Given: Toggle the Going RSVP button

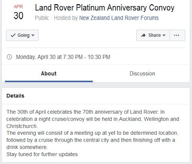Looking at the screenshot, I should [x=22, y=35].
